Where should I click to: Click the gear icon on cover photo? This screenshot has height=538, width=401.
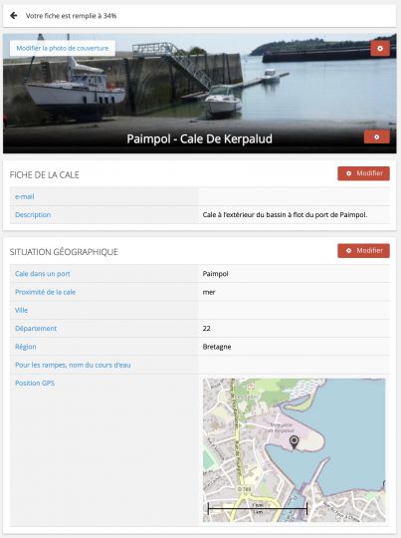coord(380,49)
